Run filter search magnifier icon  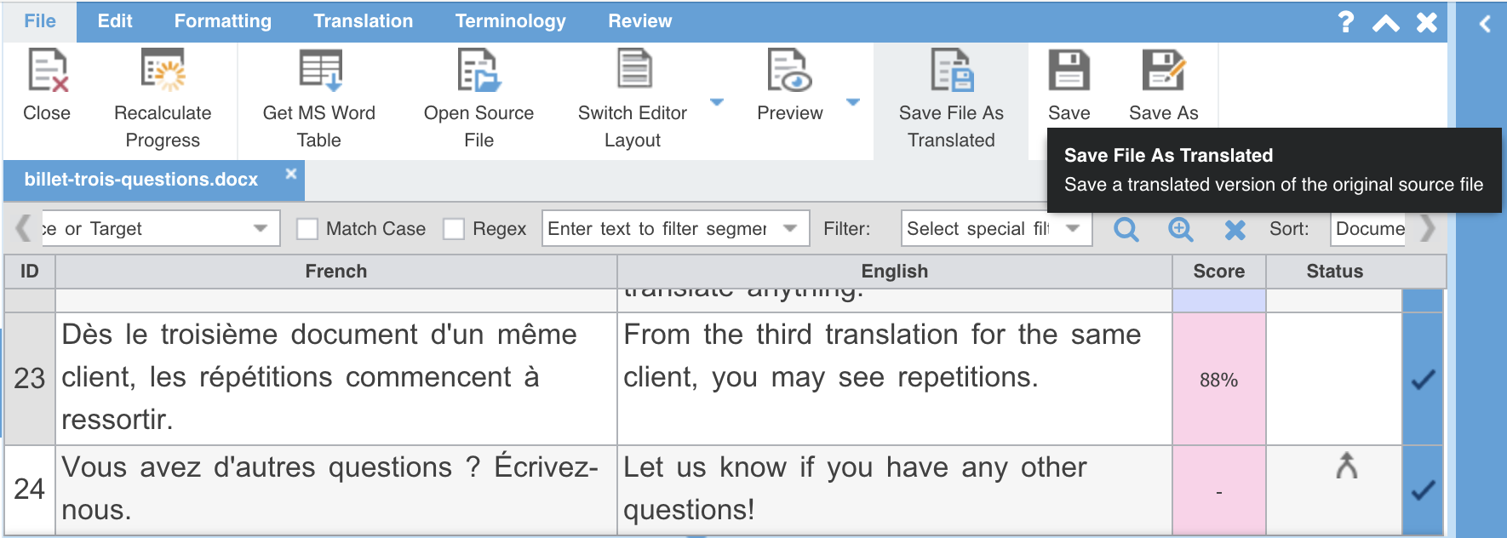(x=1126, y=229)
